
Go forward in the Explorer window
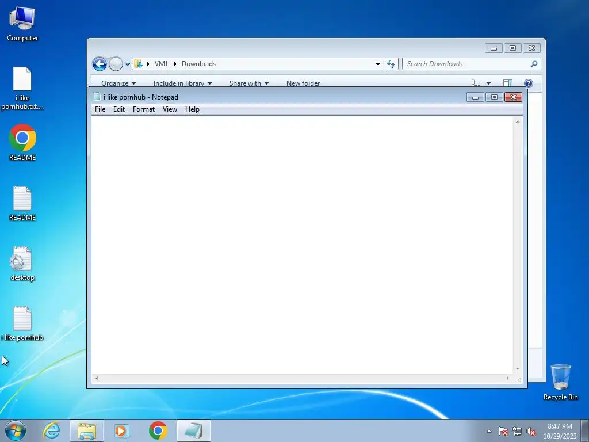(x=116, y=64)
